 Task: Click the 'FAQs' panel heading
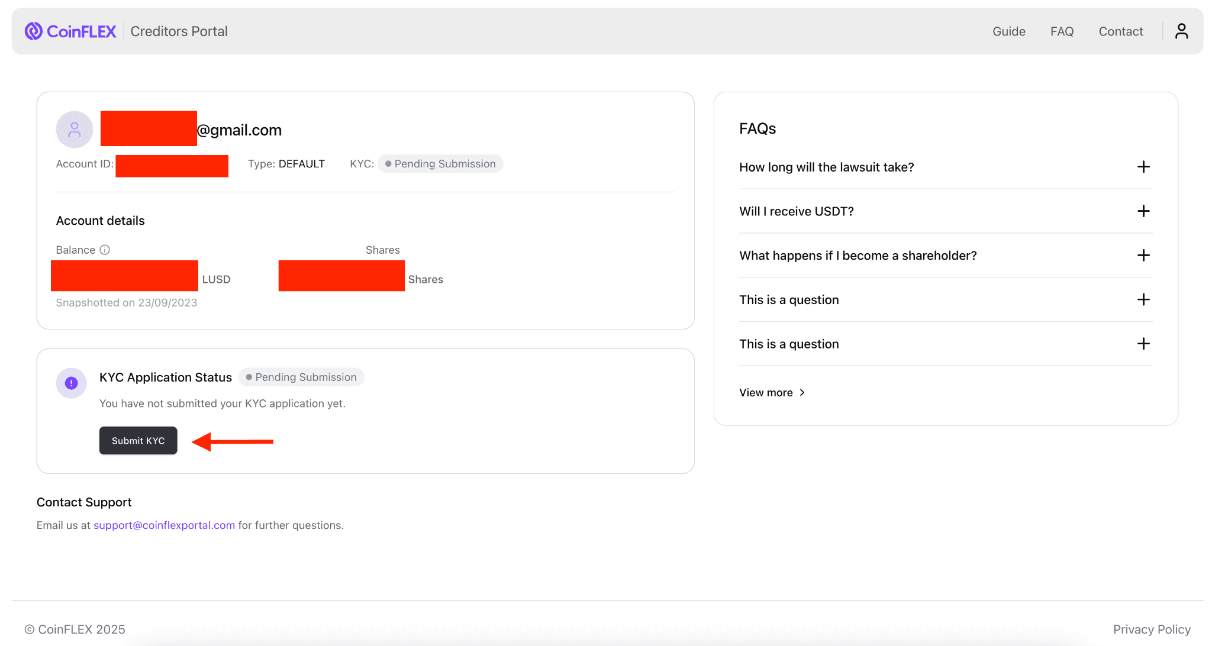757,128
